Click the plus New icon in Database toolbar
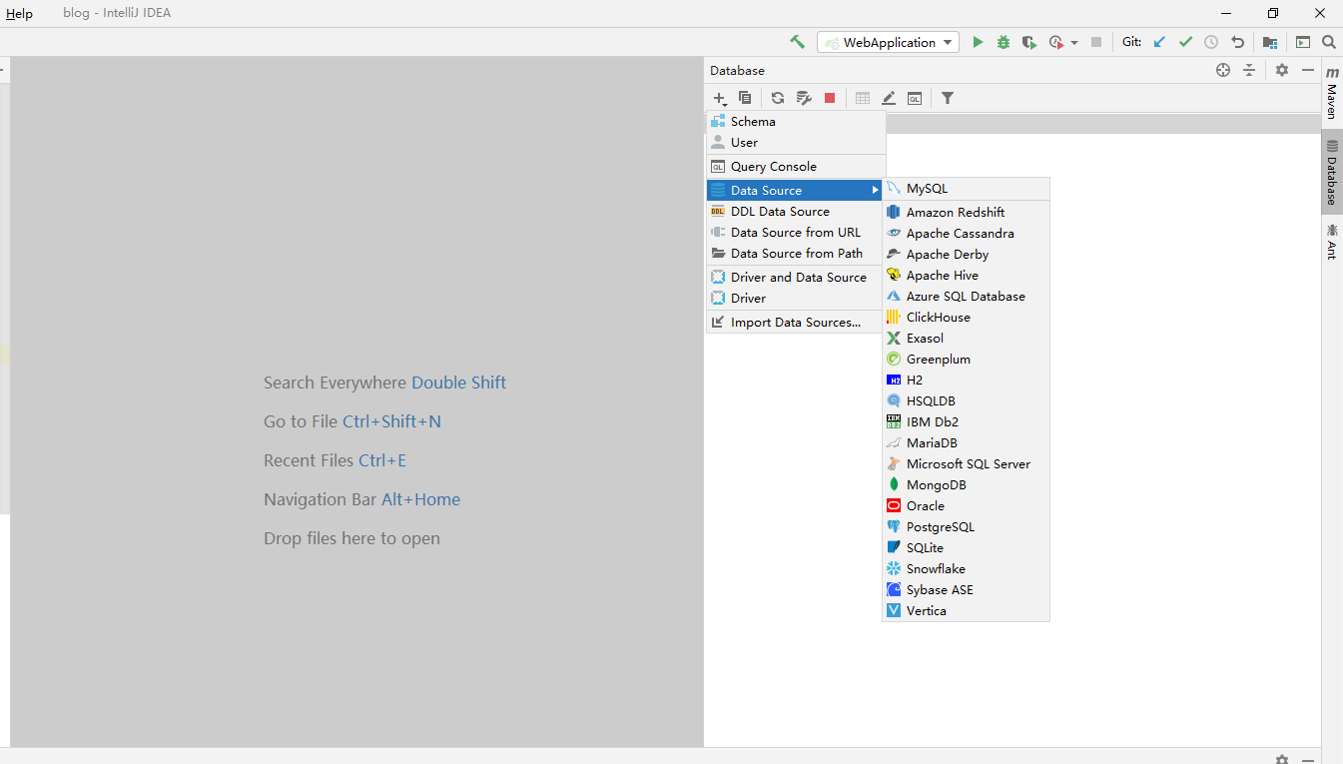Image resolution: width=1343 pixels, height=764 pixels. click(720, 98)
